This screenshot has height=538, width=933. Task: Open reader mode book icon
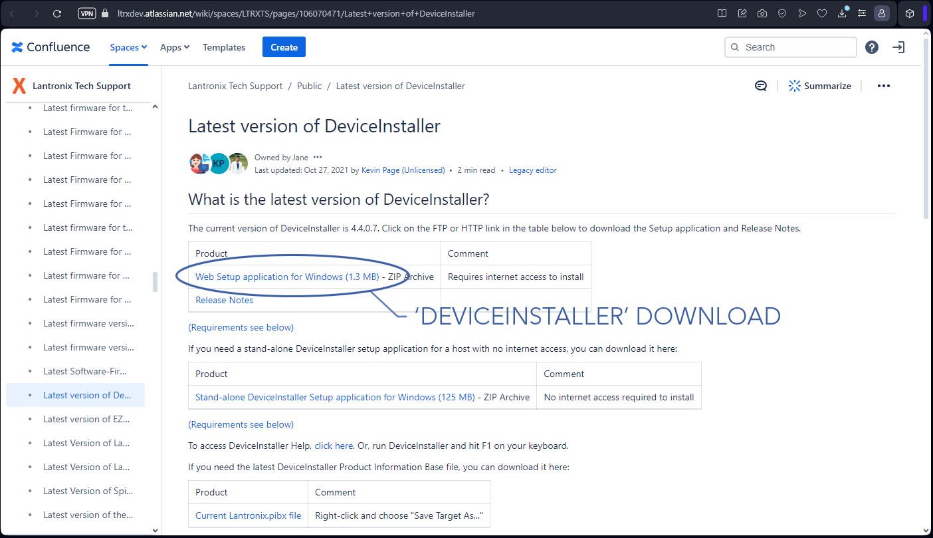click(722, 13)
